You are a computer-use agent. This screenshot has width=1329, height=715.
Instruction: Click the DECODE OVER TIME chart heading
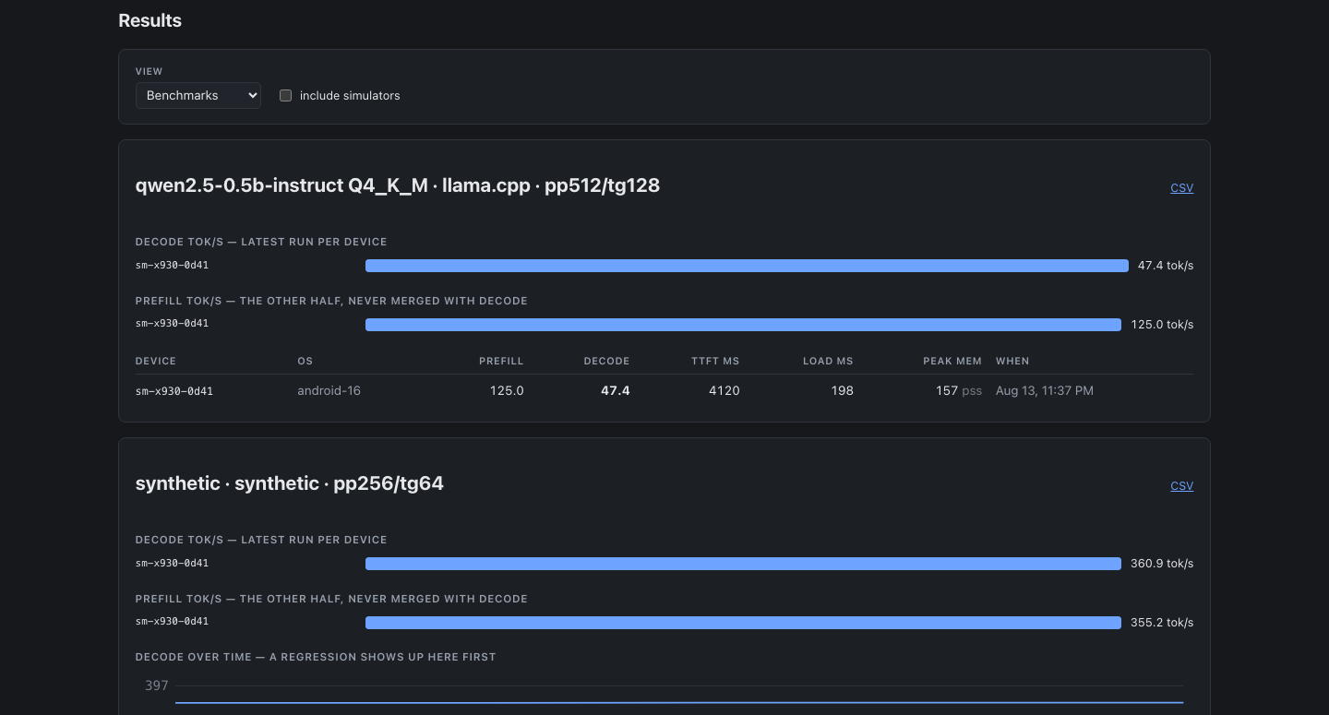pyautogui.click(x=316, y=657)
